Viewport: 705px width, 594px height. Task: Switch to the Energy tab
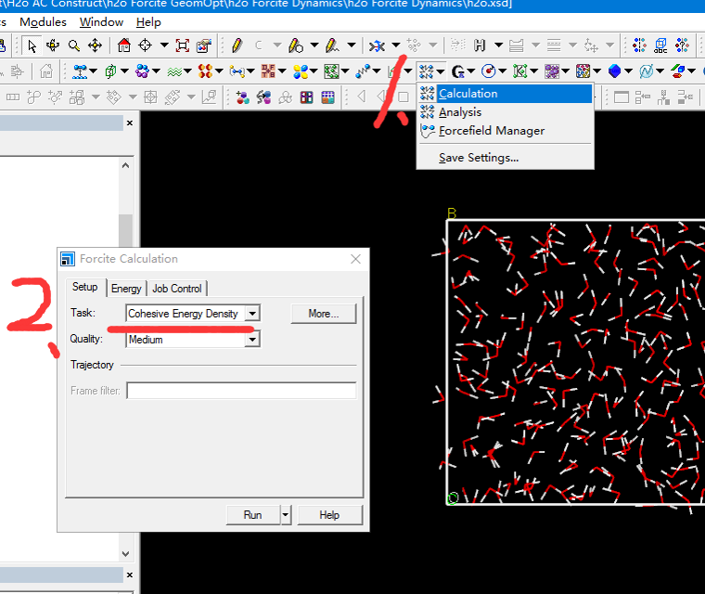126,289
